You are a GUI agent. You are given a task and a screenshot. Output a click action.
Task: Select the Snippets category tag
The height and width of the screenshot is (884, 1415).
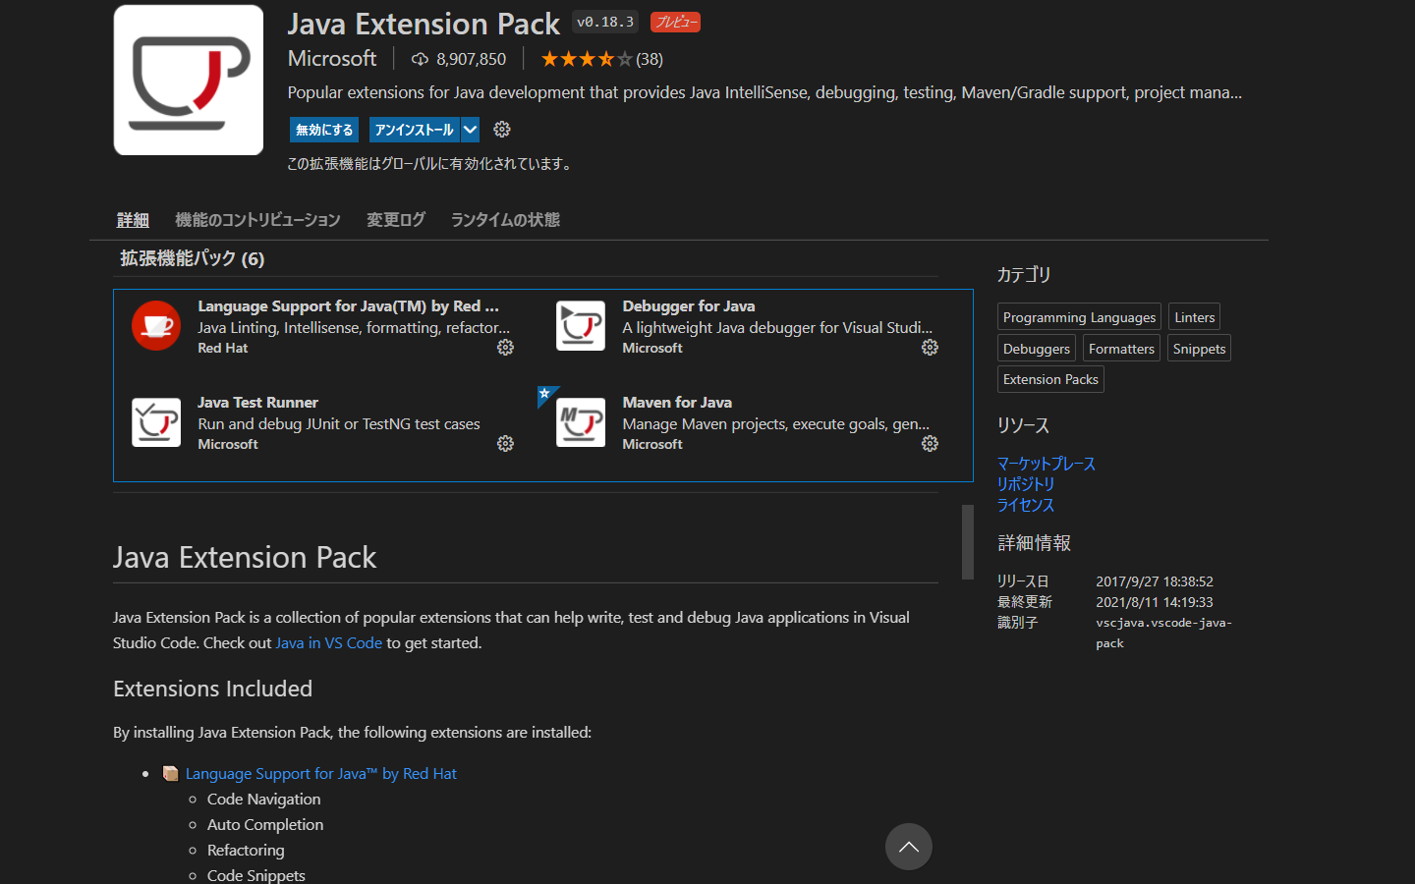[x=1199, y=349]
